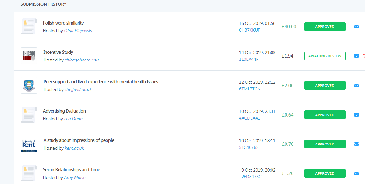The width and height of the screenshot is (365, 184).
Task: Click Approved badge for Advertising Evaluation
Action: (325, 115)
